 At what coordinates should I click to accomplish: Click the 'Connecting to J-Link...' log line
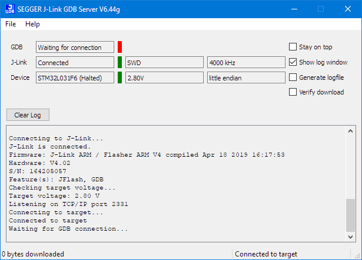point(56,139)
